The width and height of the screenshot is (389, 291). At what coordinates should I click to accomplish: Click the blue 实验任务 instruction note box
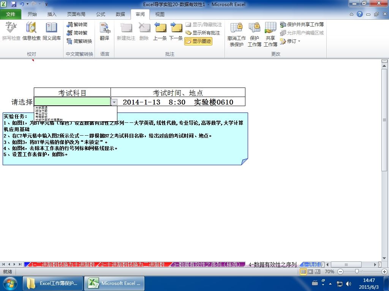pyautogui.click(x=125, y=139)
